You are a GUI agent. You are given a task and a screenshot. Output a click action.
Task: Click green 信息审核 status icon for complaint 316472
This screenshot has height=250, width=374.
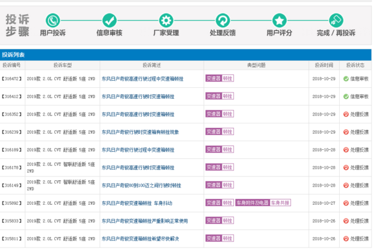point(346,79)
